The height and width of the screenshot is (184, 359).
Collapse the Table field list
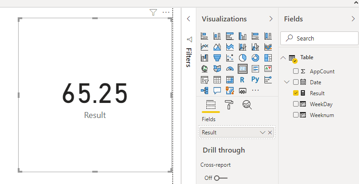coord(283,58)
